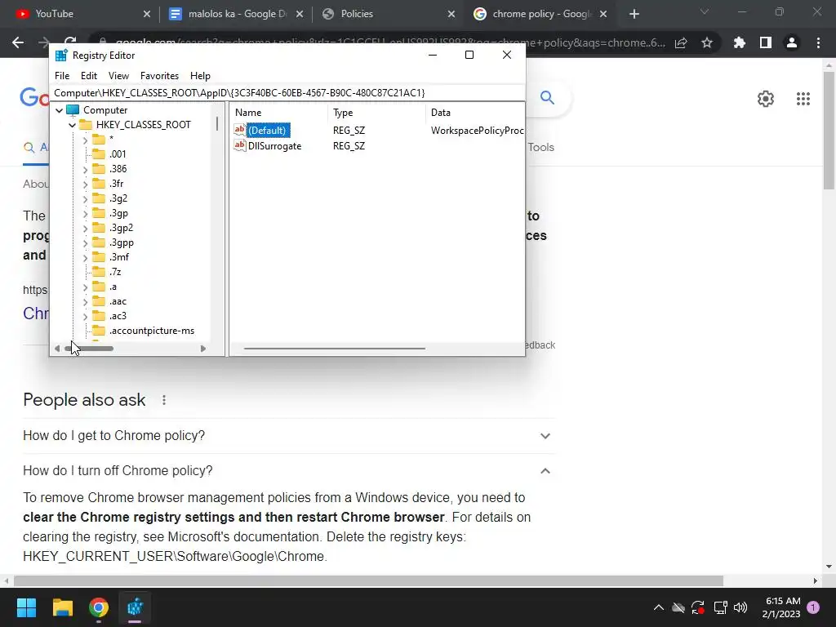The height and width of the screenshot is (627, 836).
Task: Select the .accountpicture-ms key
Action: pyautogui.click(x=151, y=331)
